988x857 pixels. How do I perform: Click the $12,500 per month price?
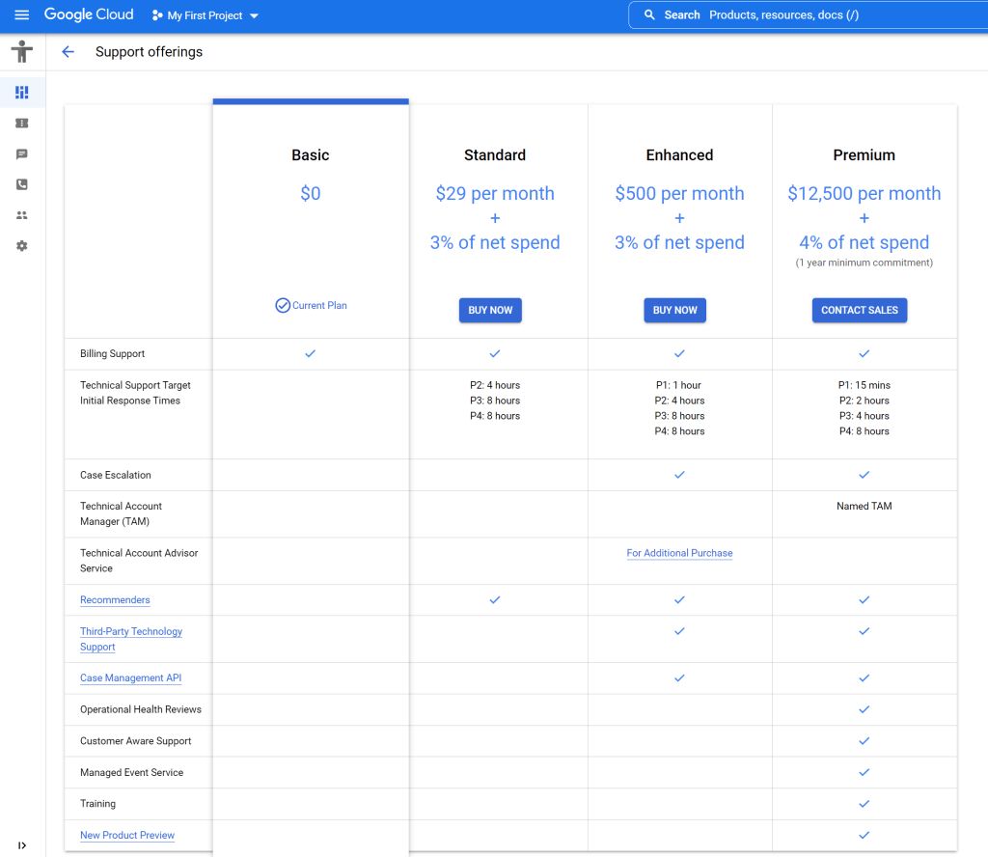pos(864,193)
